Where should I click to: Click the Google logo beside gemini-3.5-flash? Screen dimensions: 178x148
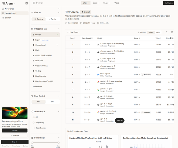[98, 112]
